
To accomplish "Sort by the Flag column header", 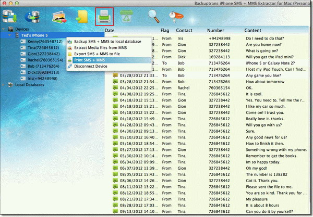I will click(165, 31).
